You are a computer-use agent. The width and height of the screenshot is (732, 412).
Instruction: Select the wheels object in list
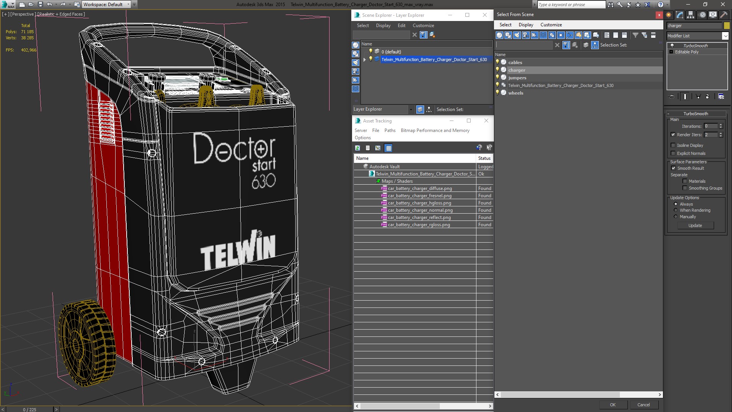click(516, 93)
